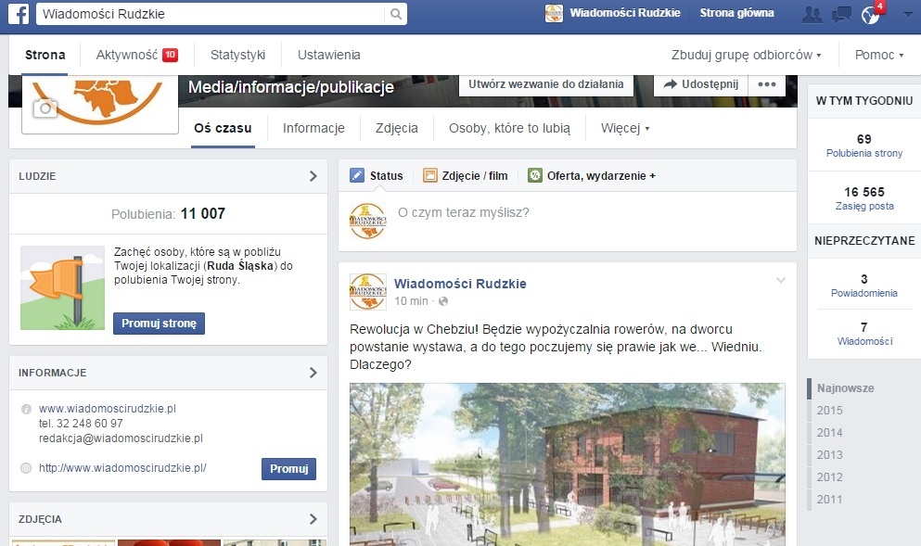
Task: Click the Wiadomości Rudzkie profile icon in top bar
Action: 554,13
